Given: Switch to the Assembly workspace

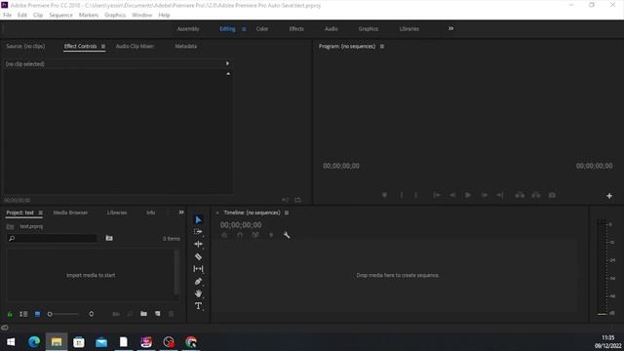Looking at the screenshot, I should 188,28.
